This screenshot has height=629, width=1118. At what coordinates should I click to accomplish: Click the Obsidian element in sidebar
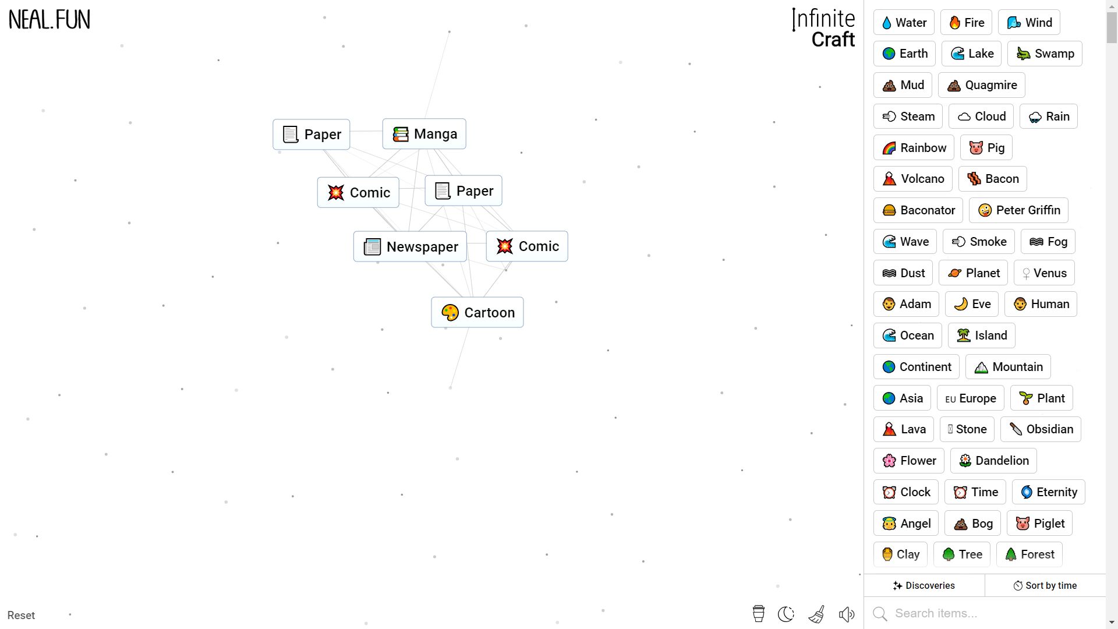(1041, 429)
